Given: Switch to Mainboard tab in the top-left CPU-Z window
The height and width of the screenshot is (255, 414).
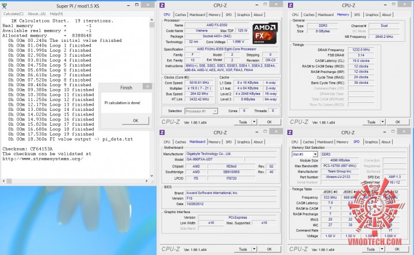Looking at the screenshot, I should (197, 15).
